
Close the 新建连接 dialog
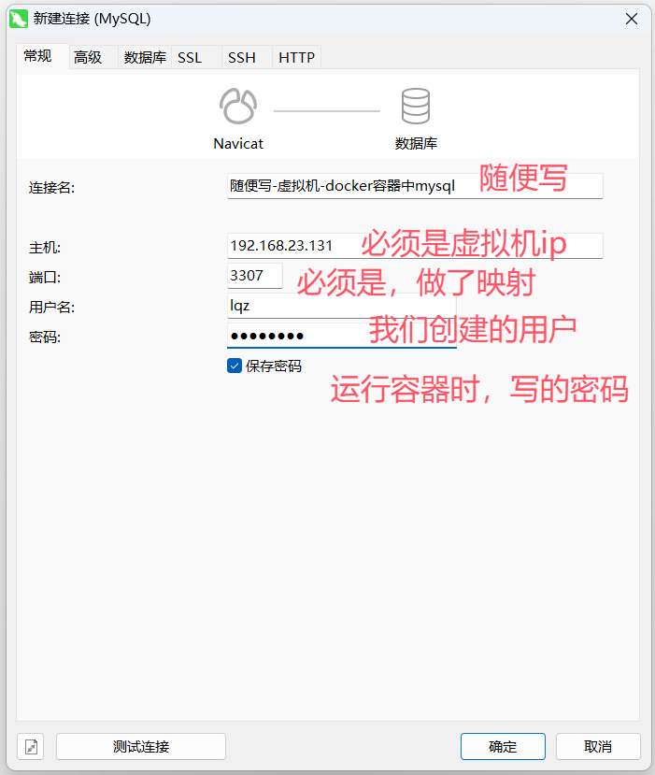632,19
